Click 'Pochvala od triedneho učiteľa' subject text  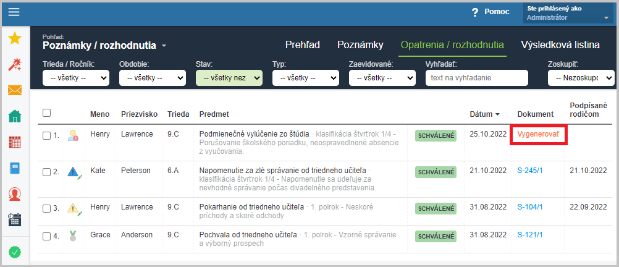(248, 235)
